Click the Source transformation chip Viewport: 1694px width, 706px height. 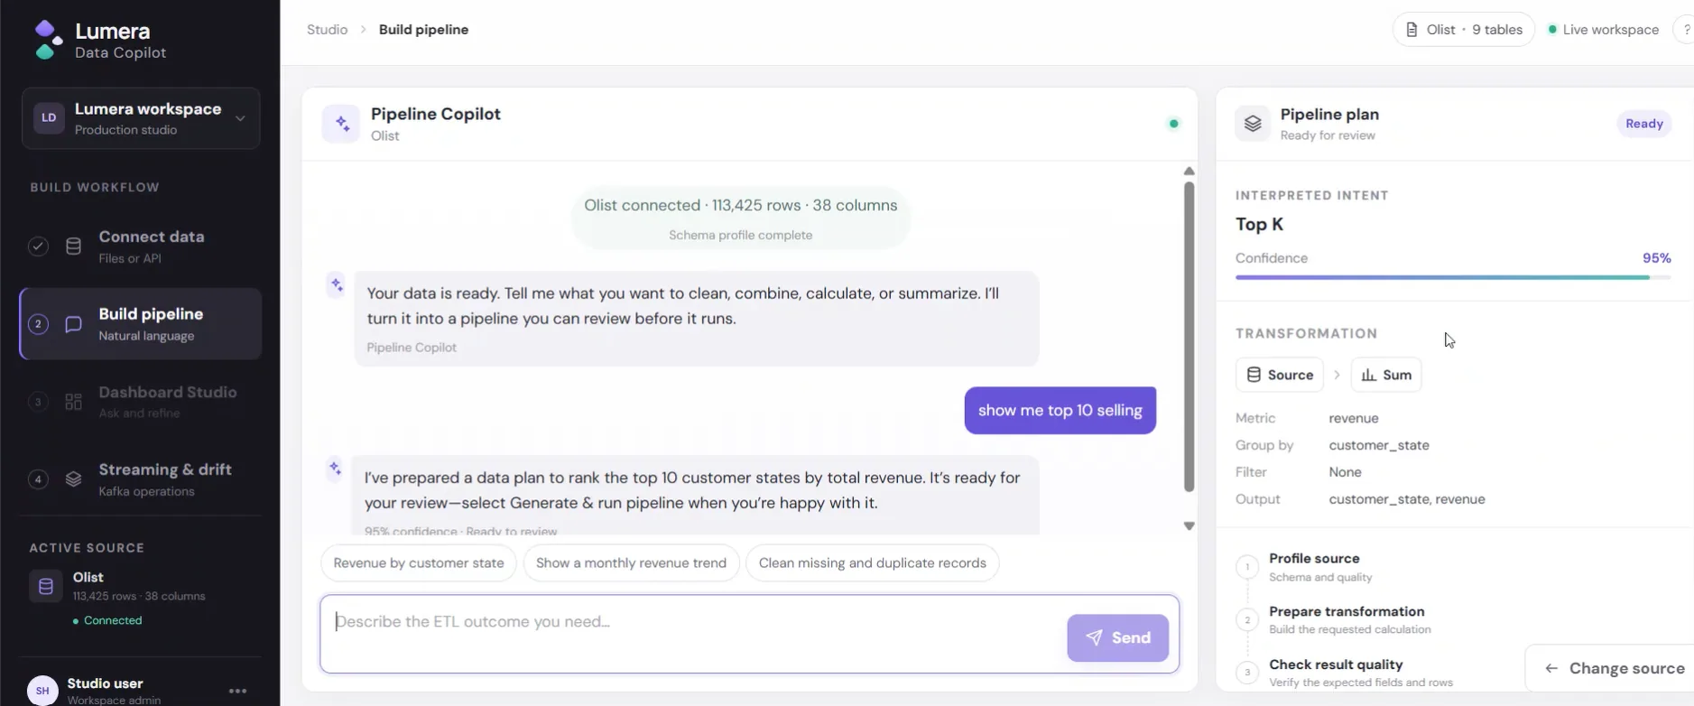coord(1280,375)
